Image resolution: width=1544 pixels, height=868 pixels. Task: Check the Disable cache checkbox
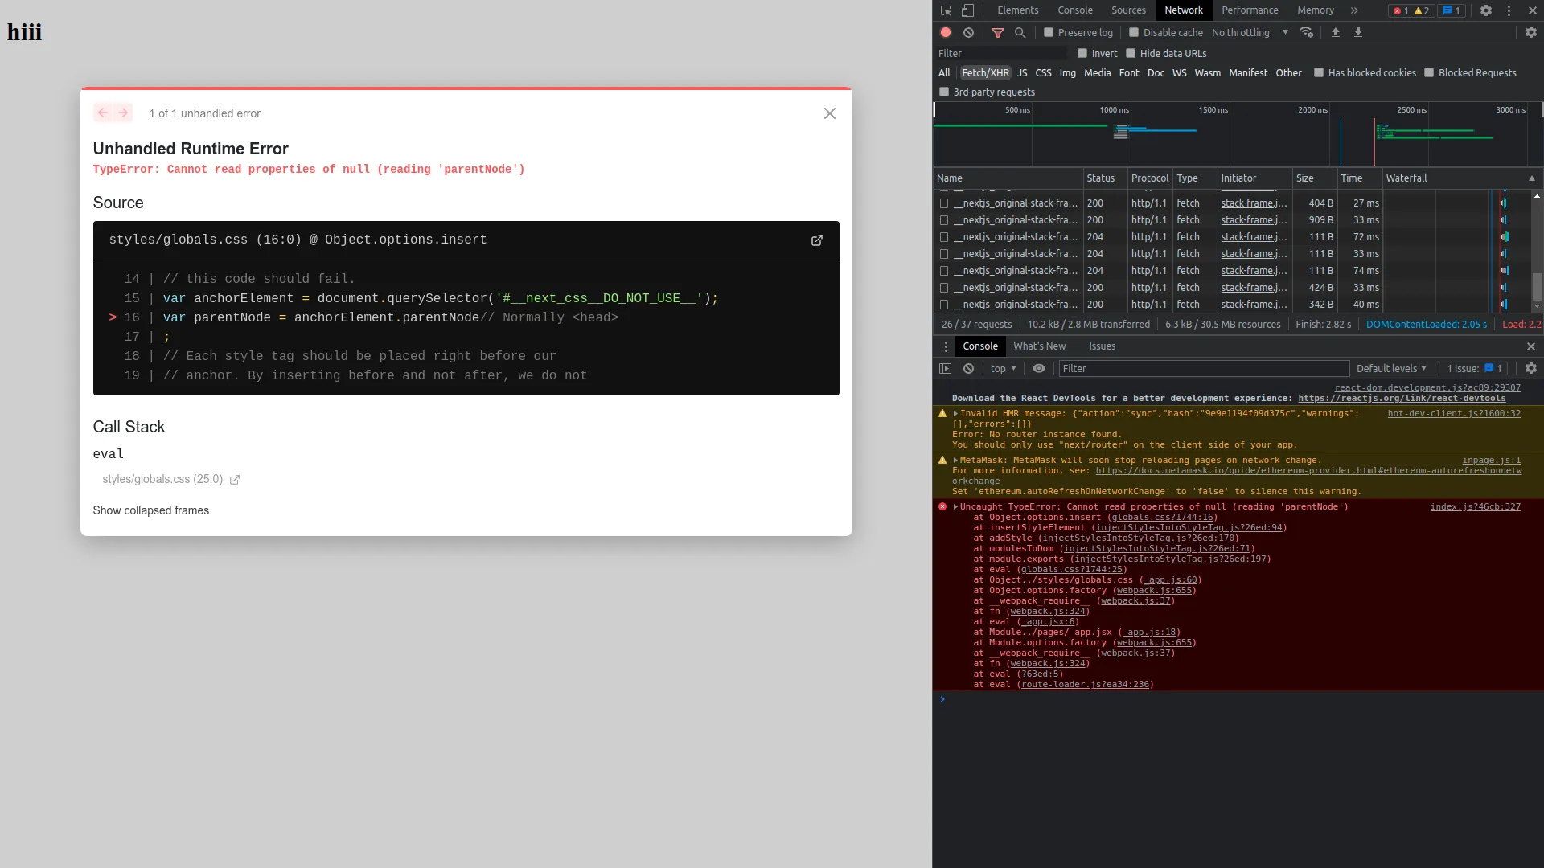click(1134, 32)
